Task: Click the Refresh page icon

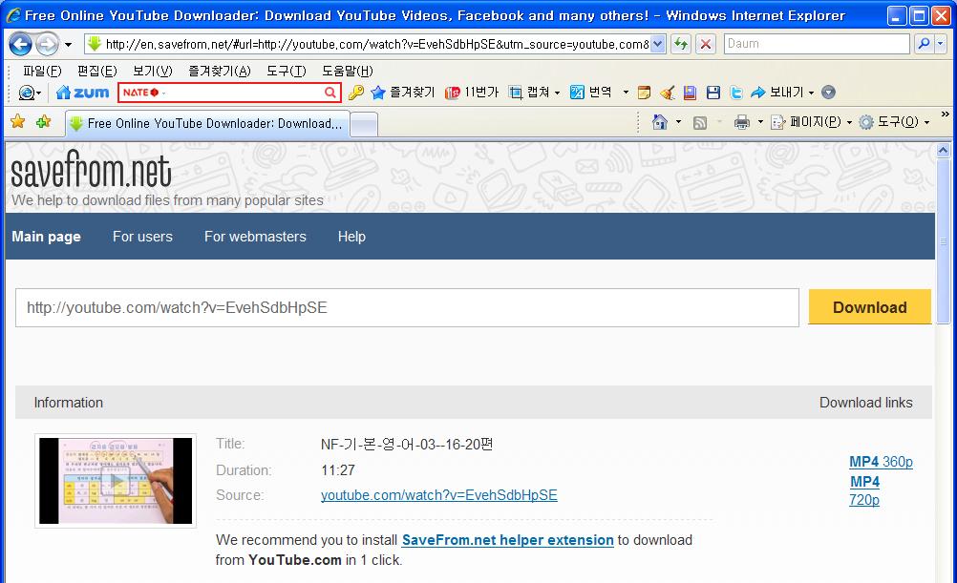Action: [681, 44]
